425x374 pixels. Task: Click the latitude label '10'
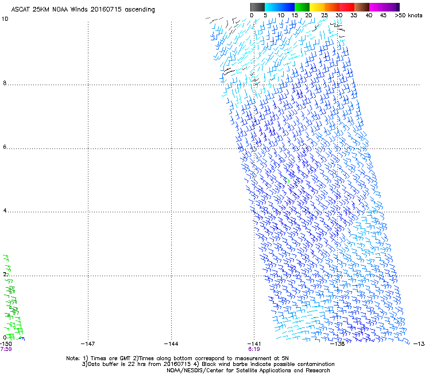pyautogui.click(x=5, y=19)
